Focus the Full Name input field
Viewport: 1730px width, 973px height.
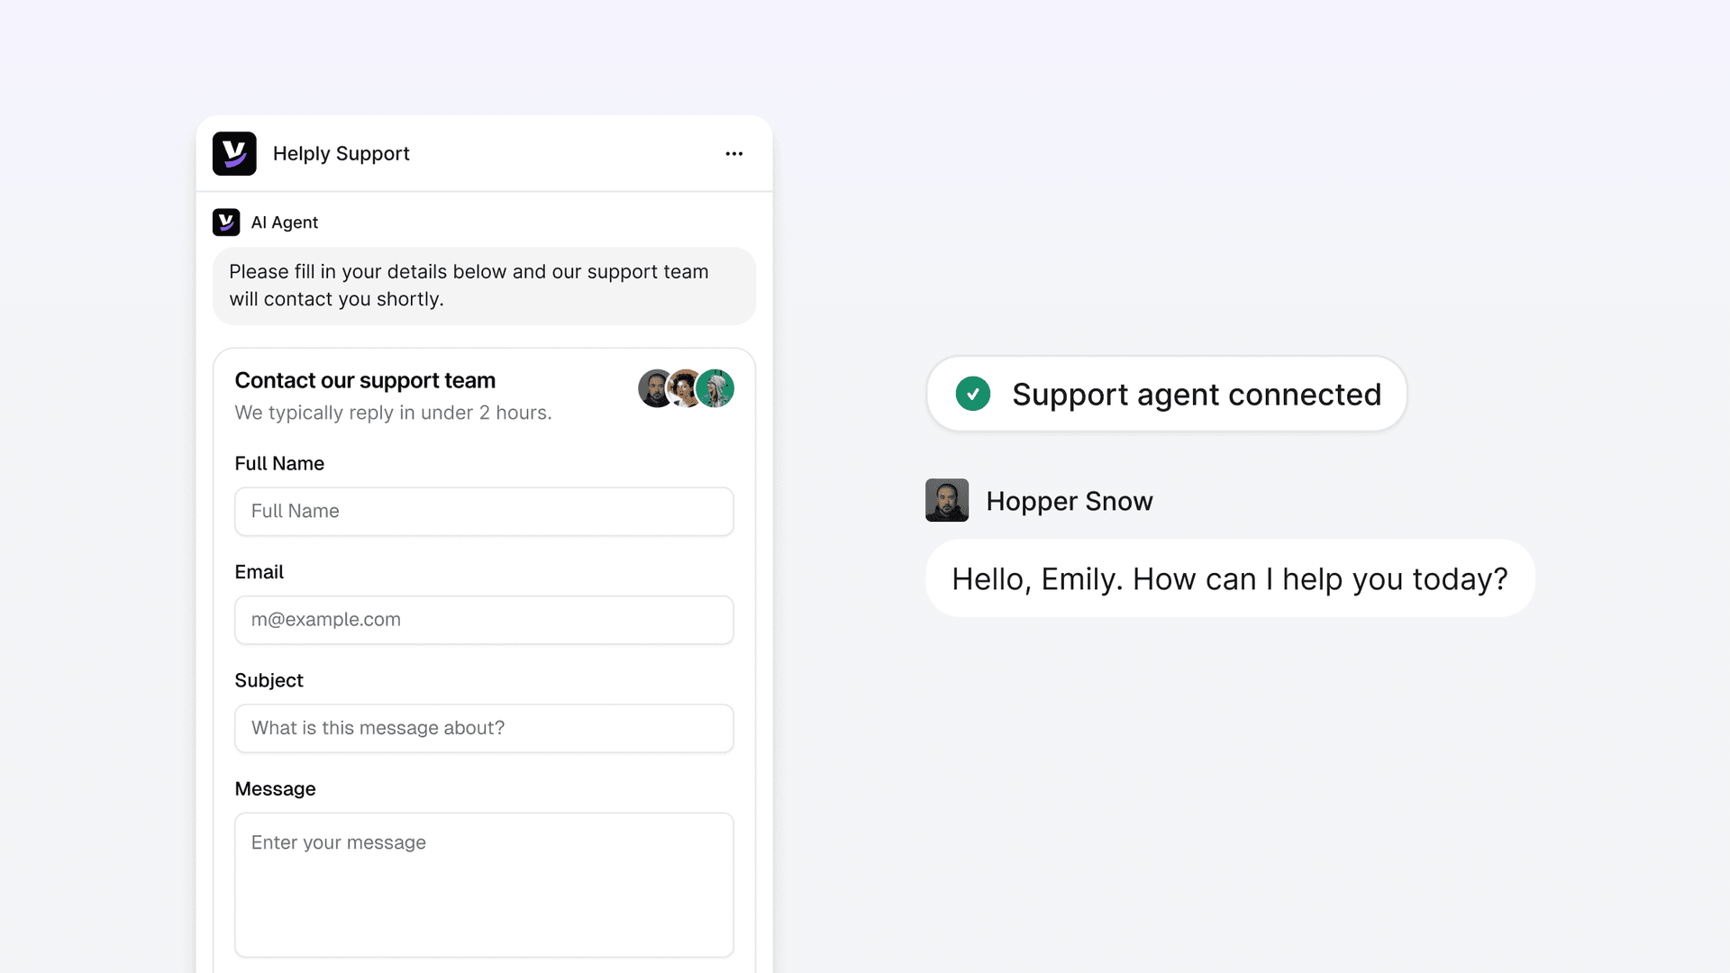point(484,512)
